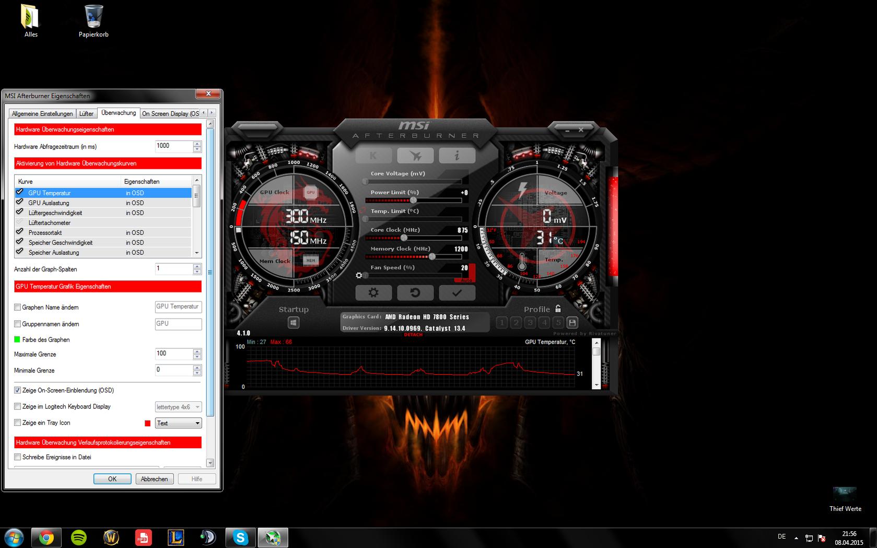
Task: Increase Hardware Abfragezeitraum with the up arrow
Action: point(197,144)
